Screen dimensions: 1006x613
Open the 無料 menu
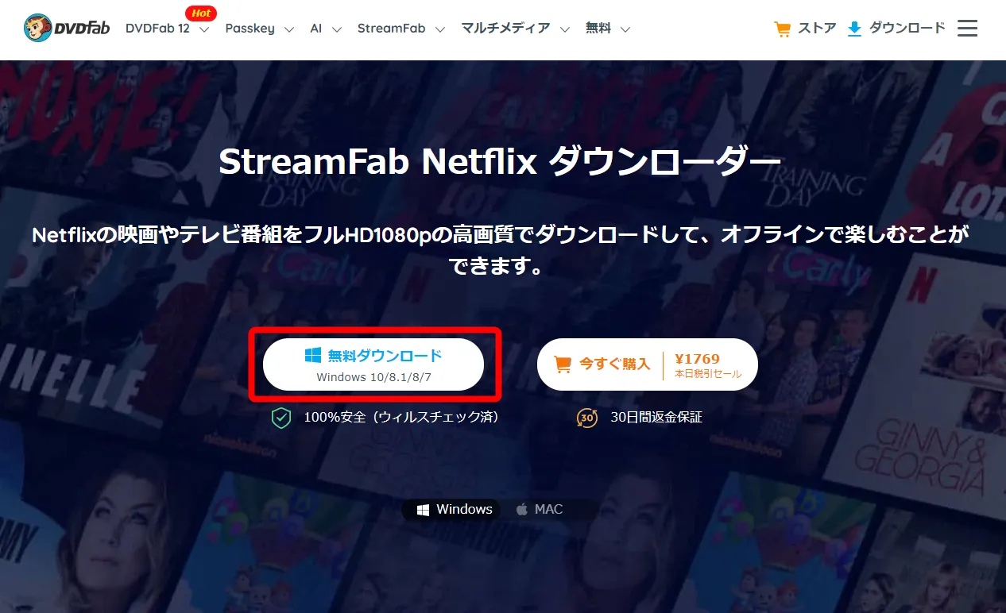pos(598,29)
